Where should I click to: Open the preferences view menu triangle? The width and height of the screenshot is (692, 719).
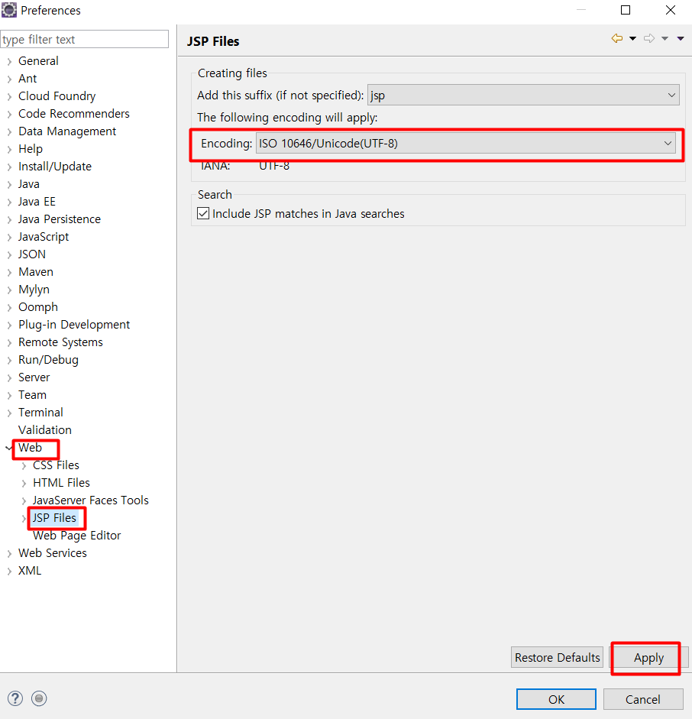click(x=681, y=38)
